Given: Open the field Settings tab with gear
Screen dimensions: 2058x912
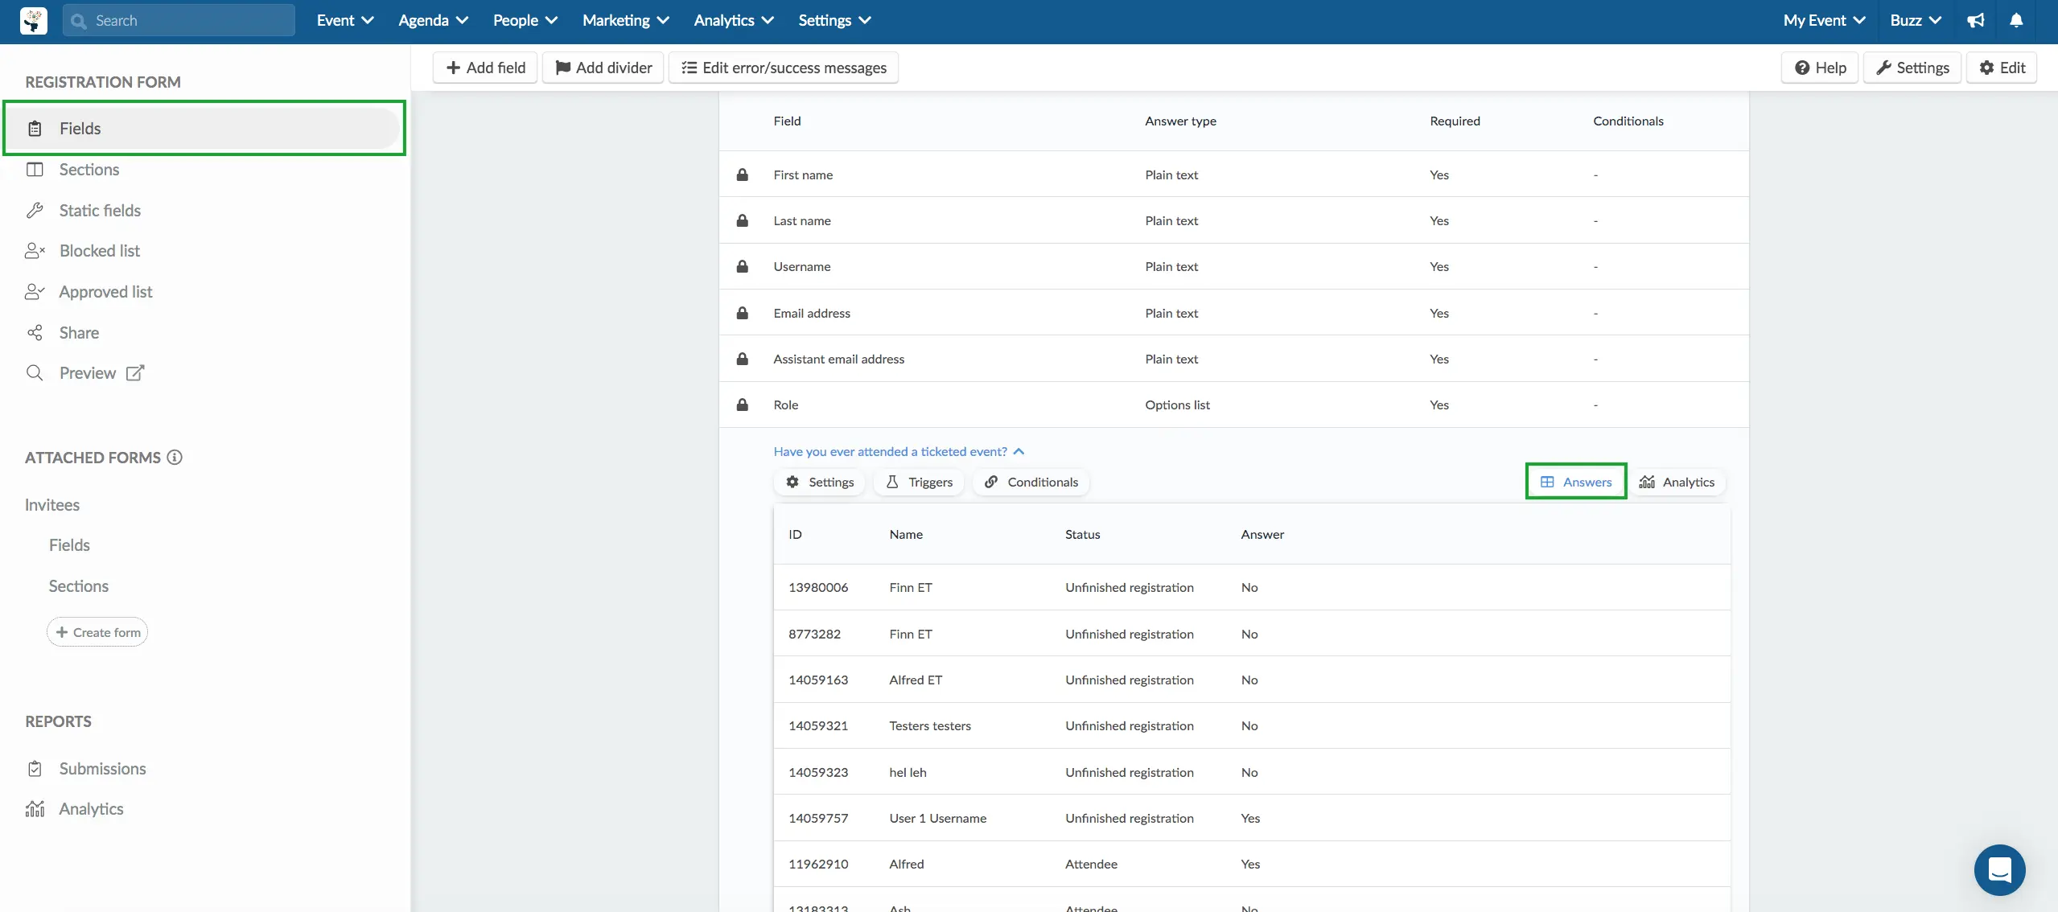Looking at the screenshot, I should coord(819,482).
